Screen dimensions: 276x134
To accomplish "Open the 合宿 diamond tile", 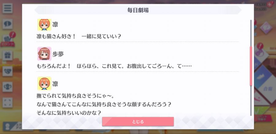I will [267, 89].
